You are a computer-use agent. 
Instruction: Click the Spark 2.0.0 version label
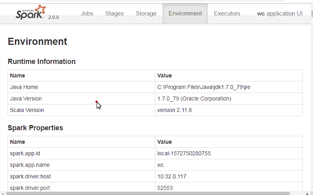pyautogui.click(x=54, y=17)
